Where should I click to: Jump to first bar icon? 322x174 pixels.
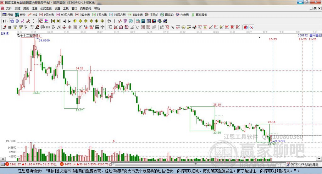click(x=53, y=21)
